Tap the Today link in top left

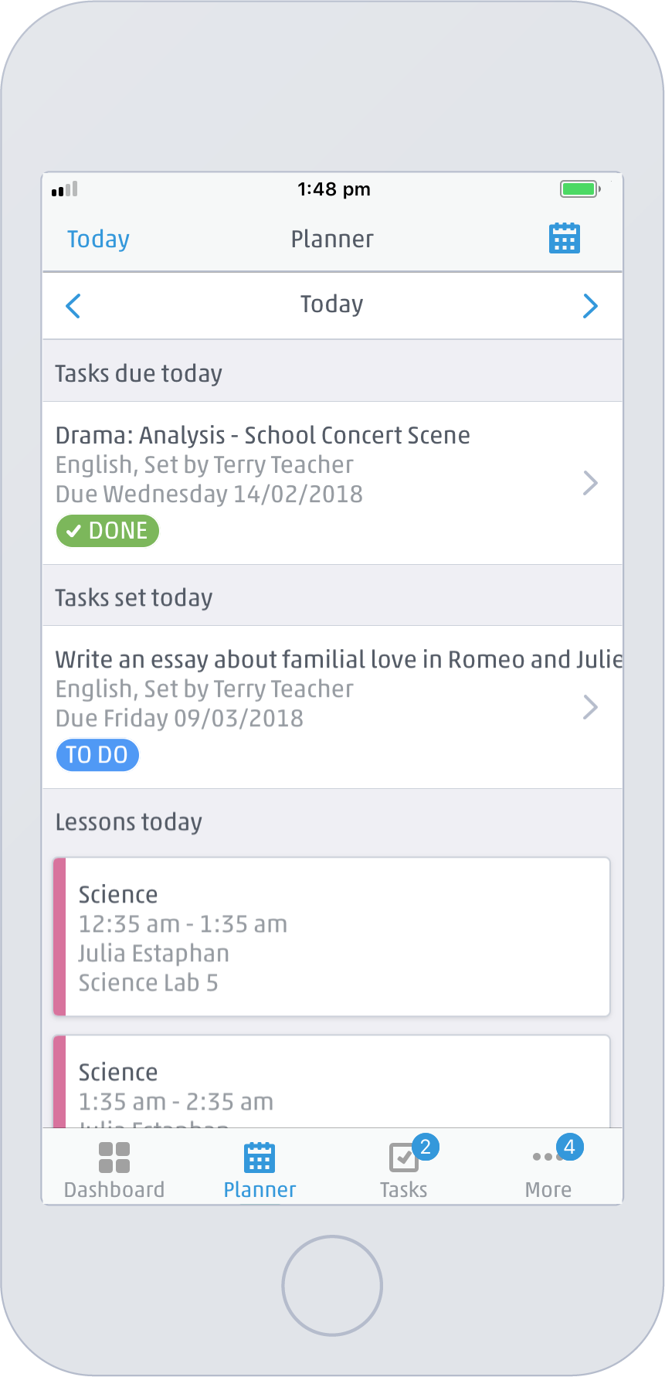(x=97, y=238)
